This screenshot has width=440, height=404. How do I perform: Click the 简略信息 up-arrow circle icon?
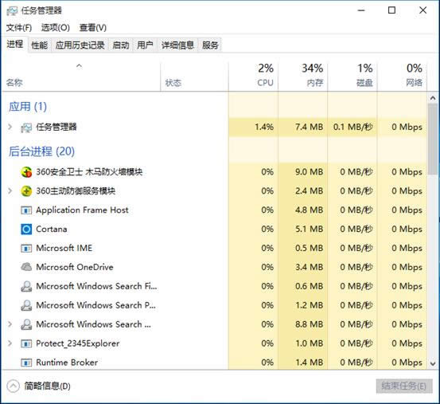coord(14,386)
